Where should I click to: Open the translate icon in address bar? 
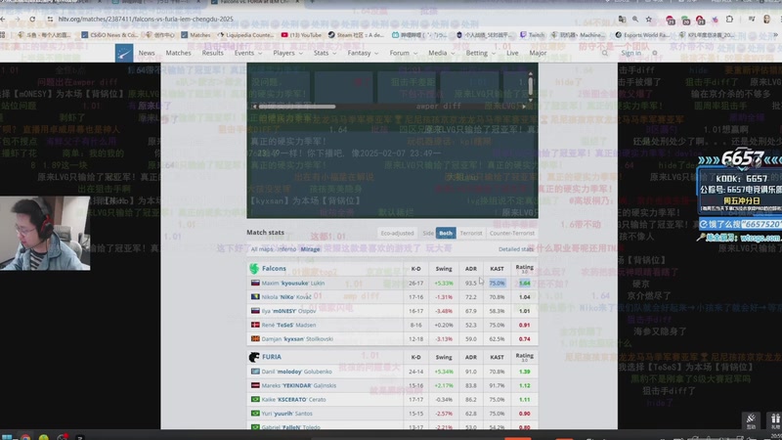tap(622, 19)
